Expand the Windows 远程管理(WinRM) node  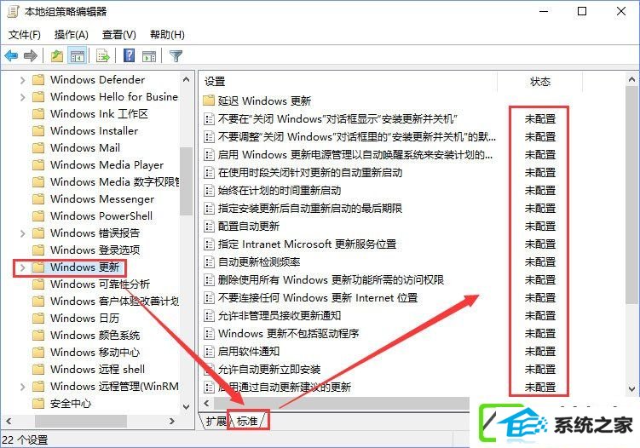22,387
